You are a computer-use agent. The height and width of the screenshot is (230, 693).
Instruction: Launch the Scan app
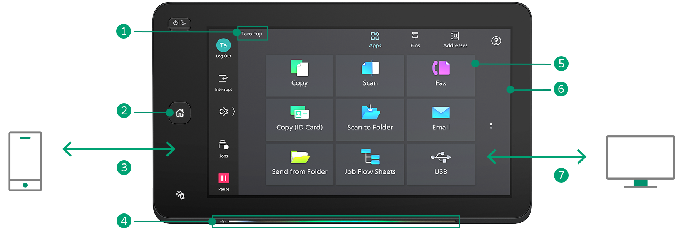[370, 76]
